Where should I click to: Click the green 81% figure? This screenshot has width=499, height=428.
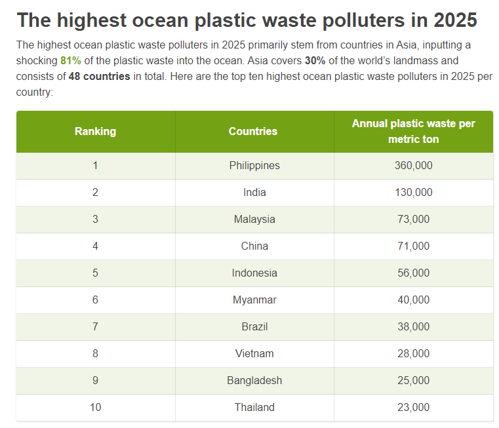[x=71, y=60]
